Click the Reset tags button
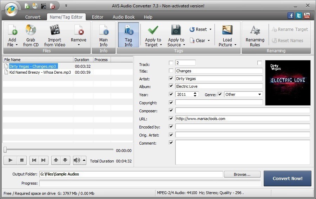This screenshot has height=199, width=316. (198, 29)
